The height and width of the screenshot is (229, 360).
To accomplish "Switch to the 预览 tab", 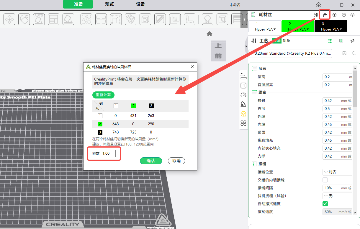I will click(109, 4).
